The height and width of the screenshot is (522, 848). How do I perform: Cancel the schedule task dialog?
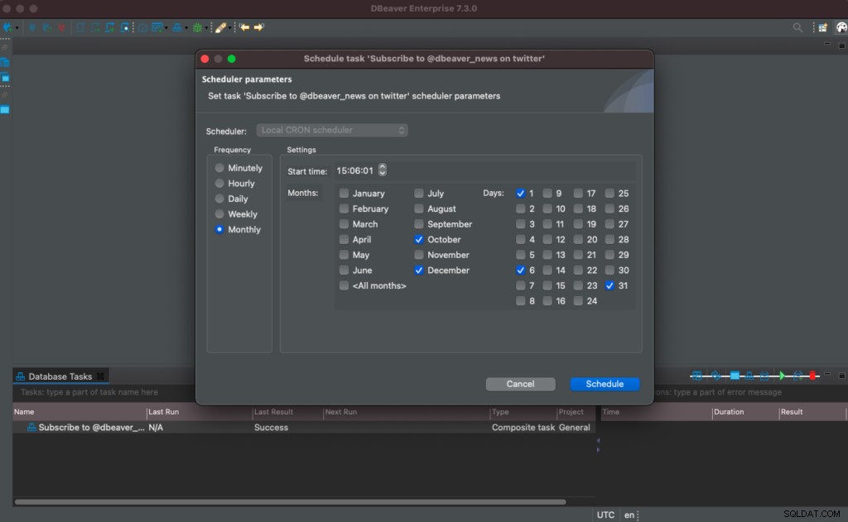click(520, 384)
